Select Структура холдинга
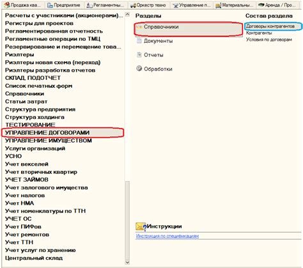The height and width of the screenshot is (268, 303). click(35, 117)
